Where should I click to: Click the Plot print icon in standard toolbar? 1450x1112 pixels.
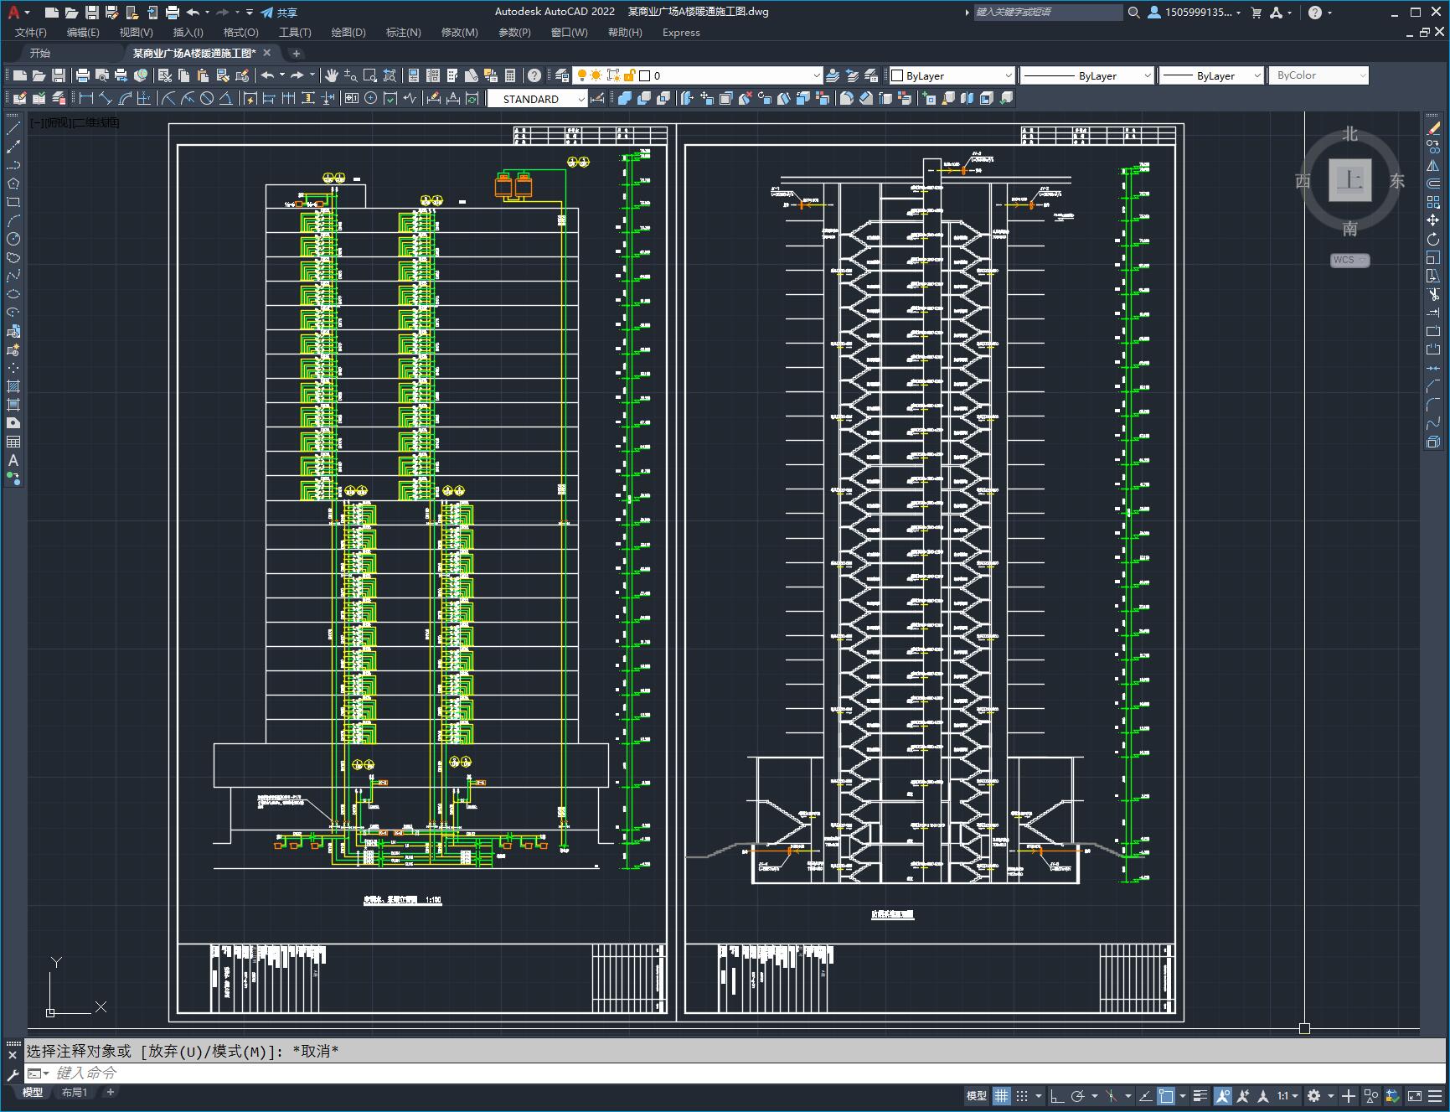point(82,75)
